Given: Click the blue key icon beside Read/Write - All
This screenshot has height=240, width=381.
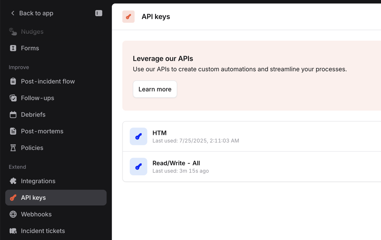Looking at the screenshot, I should coord(138,167).
